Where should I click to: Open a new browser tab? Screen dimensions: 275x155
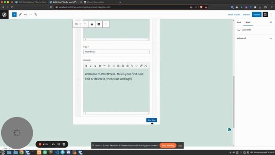[x=120, y=2]
